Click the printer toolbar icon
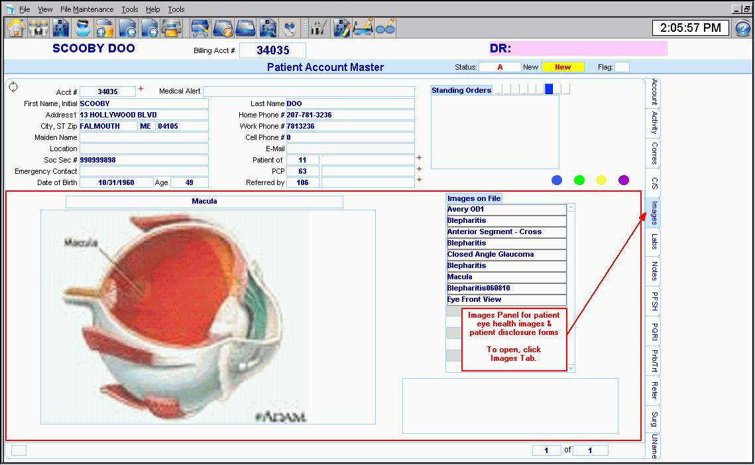This screenshot has height=465, width=755. (x=172, y=28)
